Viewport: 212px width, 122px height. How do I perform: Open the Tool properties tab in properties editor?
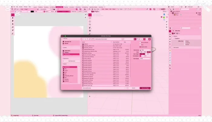pos(170,31)
